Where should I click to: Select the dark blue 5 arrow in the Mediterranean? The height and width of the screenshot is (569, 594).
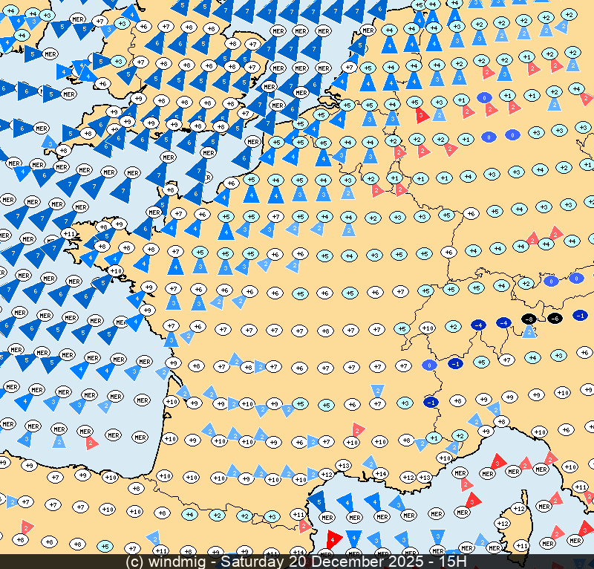[318, 501]
